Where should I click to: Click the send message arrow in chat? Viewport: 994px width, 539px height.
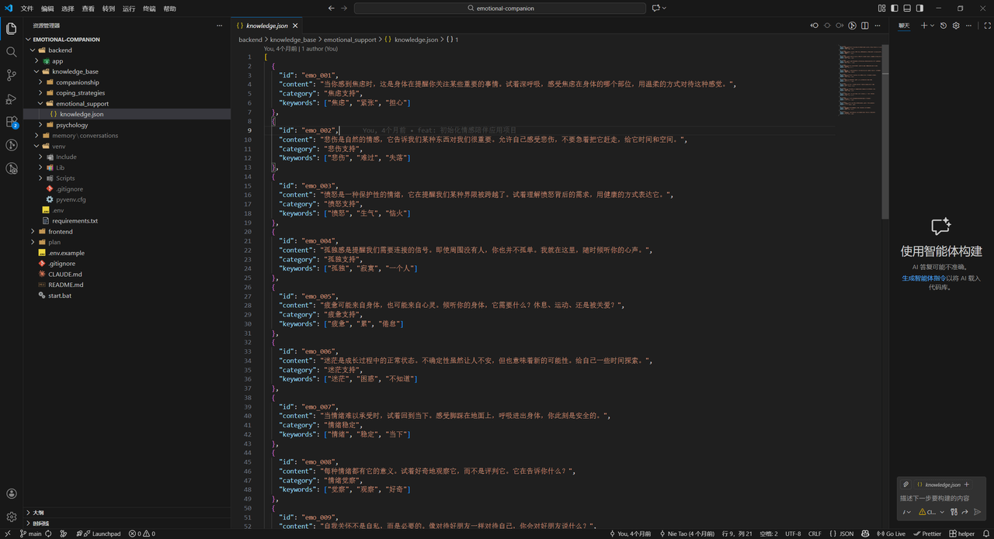pyautogui.click(x=978, y=512)
